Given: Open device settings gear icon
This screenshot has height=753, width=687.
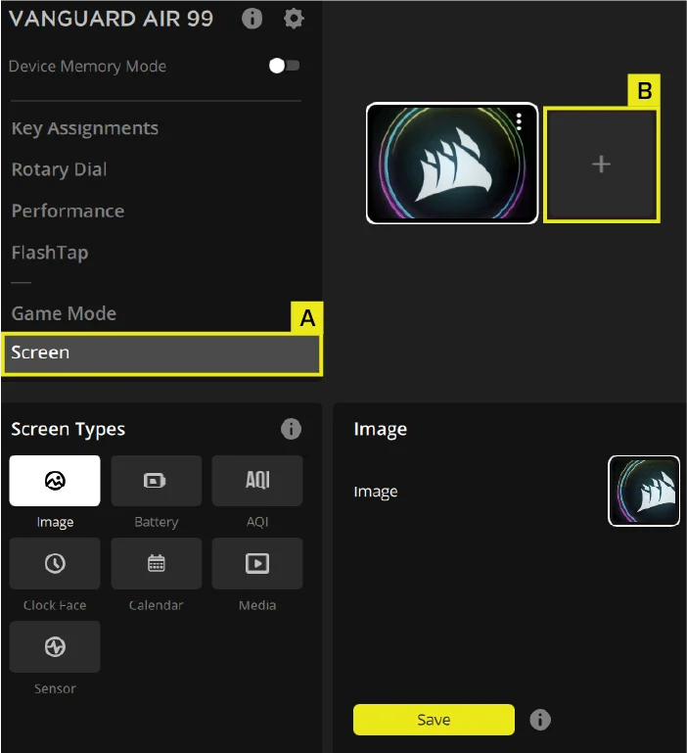Looking at the screenshot, I should pyautogui.click(x=294, y=19).
